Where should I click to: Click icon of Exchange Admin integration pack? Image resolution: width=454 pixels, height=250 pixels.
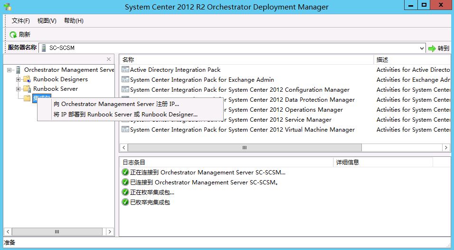(x=125, y=79)
